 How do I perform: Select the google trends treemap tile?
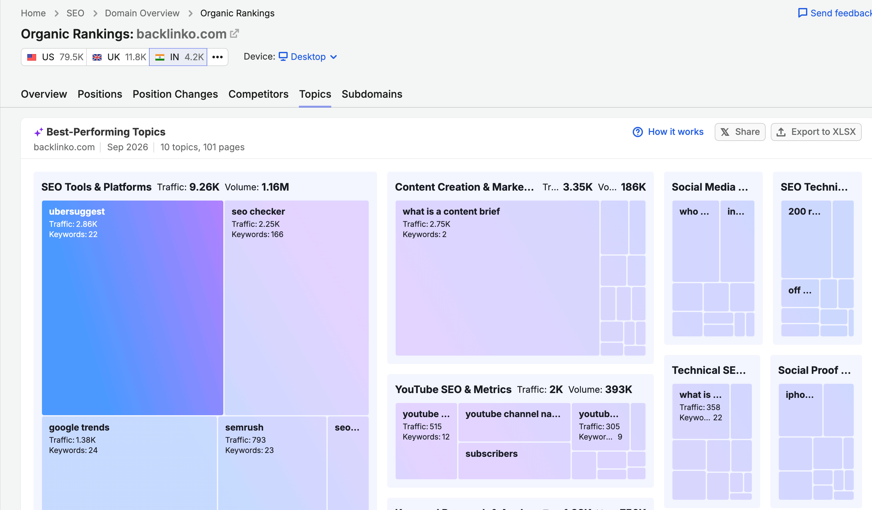click(129, 463)
